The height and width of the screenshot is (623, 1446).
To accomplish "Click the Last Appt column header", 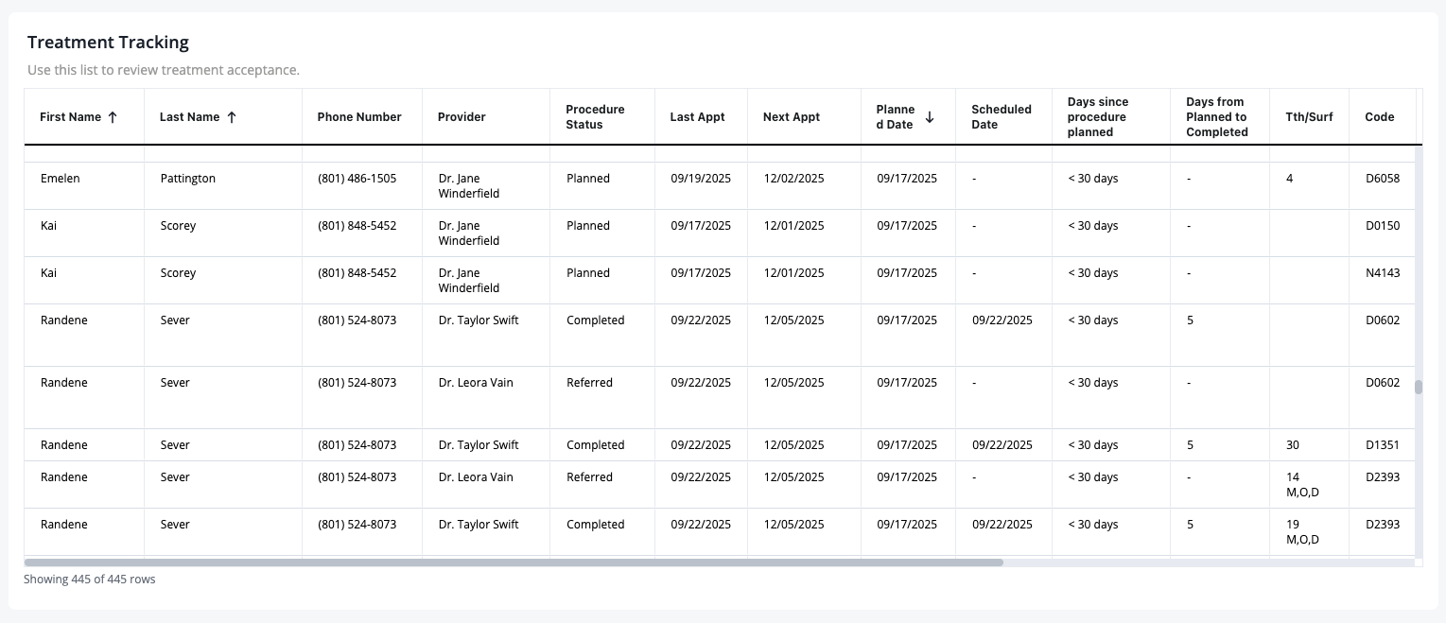I will (x=697, y=117).
